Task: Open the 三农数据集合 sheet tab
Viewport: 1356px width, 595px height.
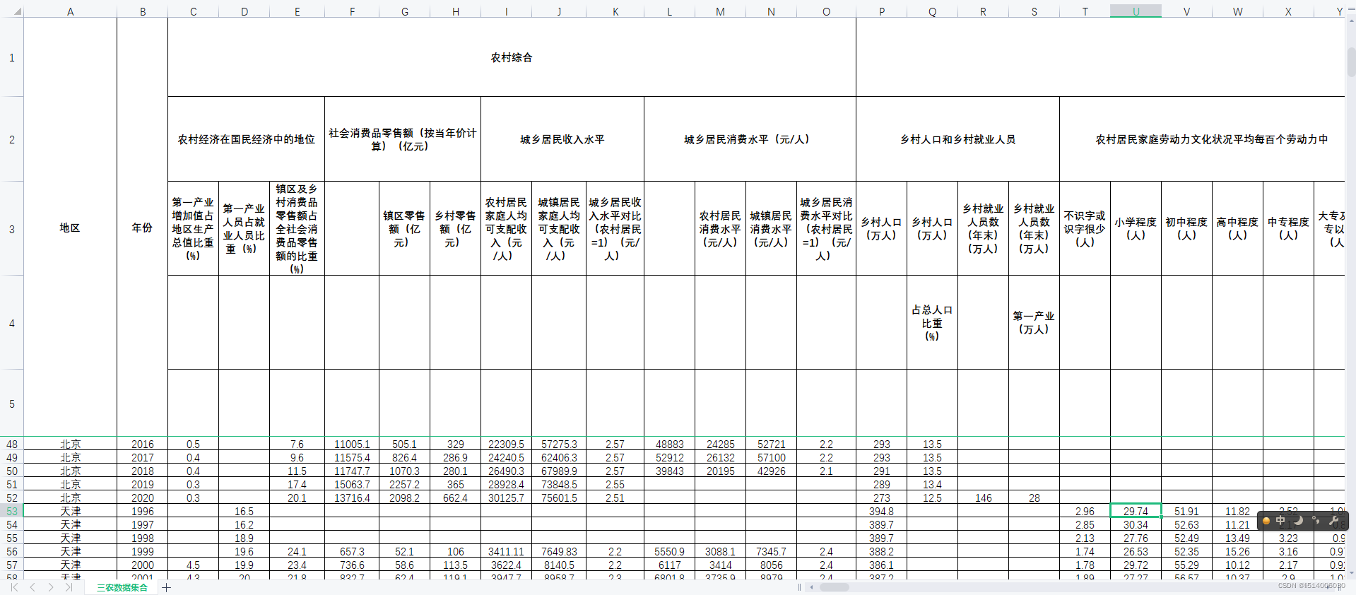Action: (x=122, y=587)
